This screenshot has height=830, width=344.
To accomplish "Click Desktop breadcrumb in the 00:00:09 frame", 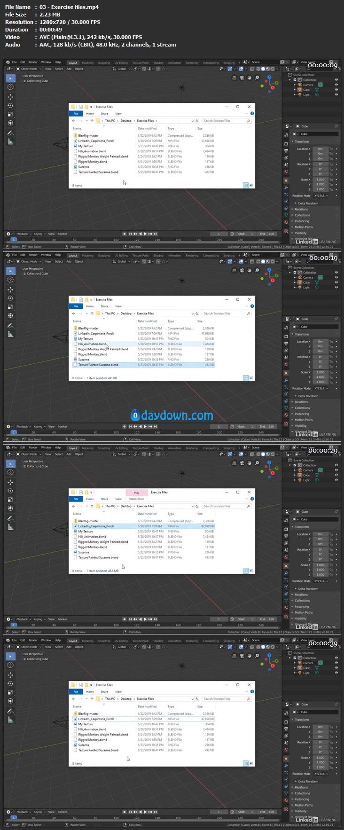I will pyautogui.click(x=126, y=121).
